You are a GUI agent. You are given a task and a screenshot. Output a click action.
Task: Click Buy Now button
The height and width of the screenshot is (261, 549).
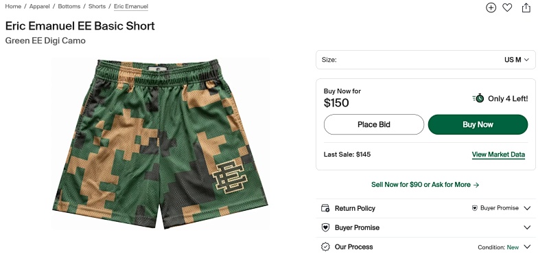pos(478,124)
